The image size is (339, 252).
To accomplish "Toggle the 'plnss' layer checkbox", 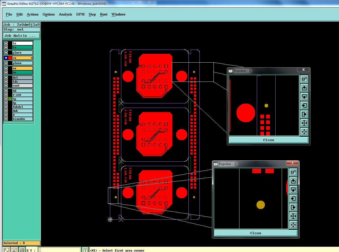I will (x=6, y=63).
